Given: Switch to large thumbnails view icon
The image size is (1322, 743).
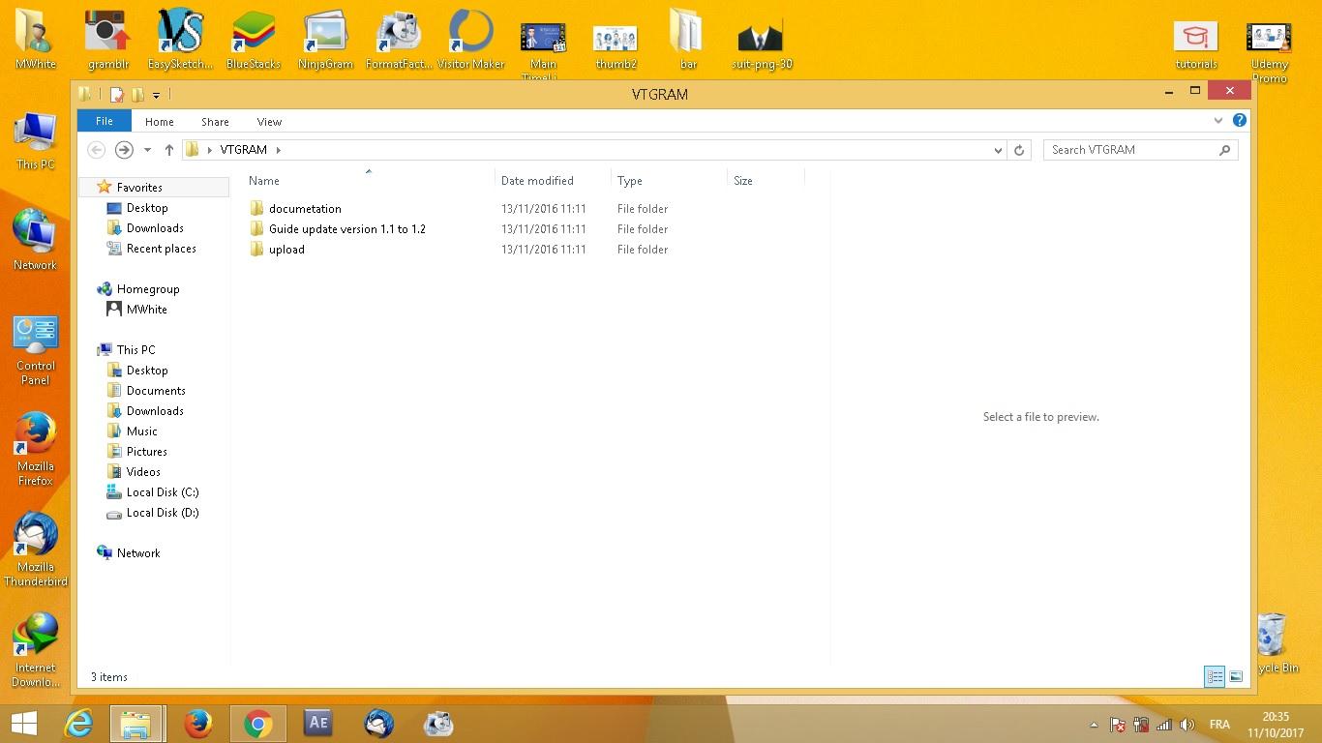Looking at the screenshot, I should point(1236,676).
